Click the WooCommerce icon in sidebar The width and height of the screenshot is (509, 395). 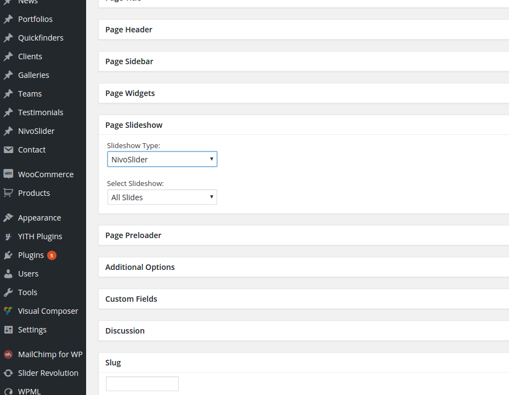(8, 174)
